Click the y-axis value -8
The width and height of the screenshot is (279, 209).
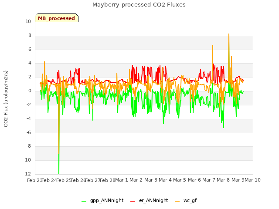(x=29, y=146)
